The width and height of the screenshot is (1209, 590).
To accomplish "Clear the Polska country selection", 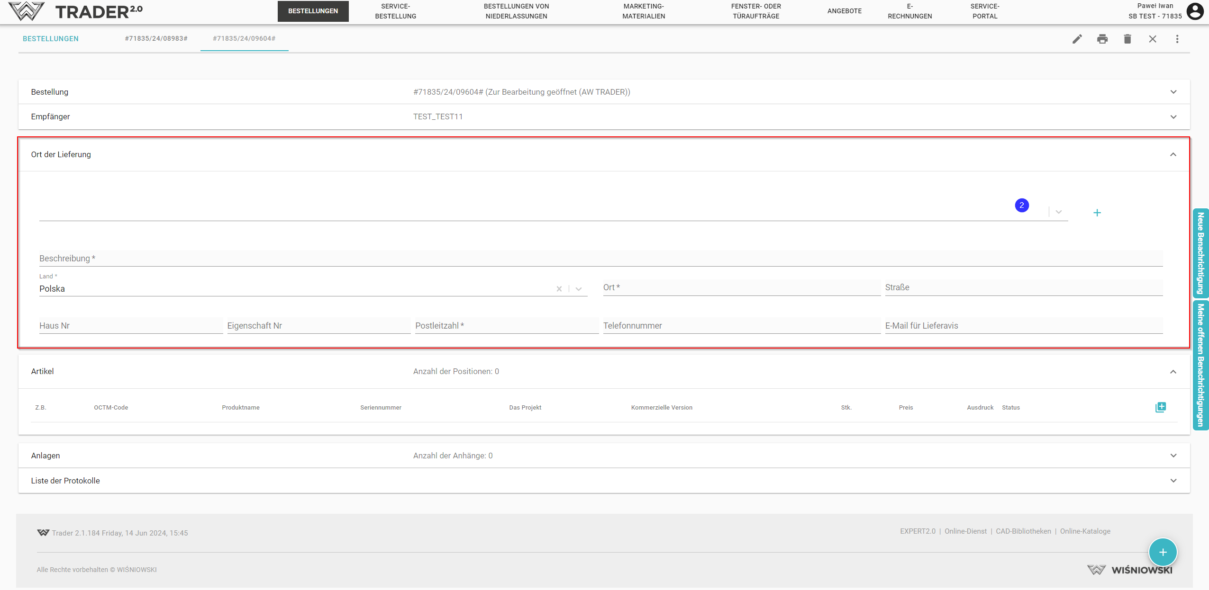I will pyautogui.click(x=559, y=289).
